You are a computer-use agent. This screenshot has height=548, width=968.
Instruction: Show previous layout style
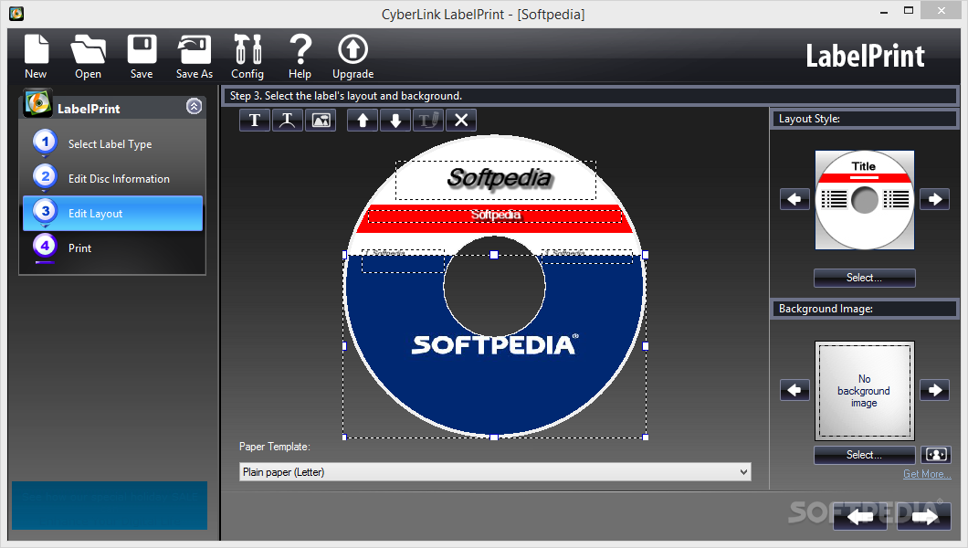pos(794,199)
